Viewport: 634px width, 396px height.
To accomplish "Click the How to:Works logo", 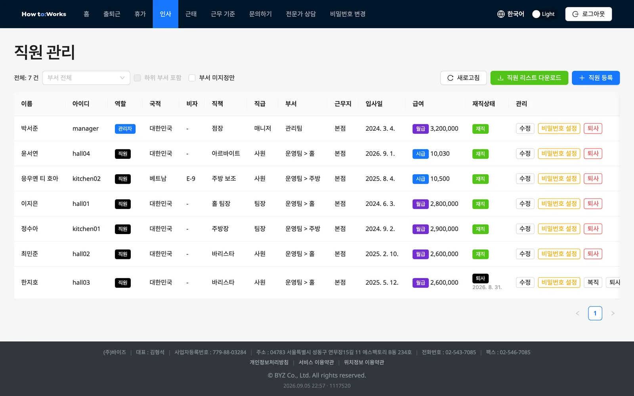I will click(44, 14).
